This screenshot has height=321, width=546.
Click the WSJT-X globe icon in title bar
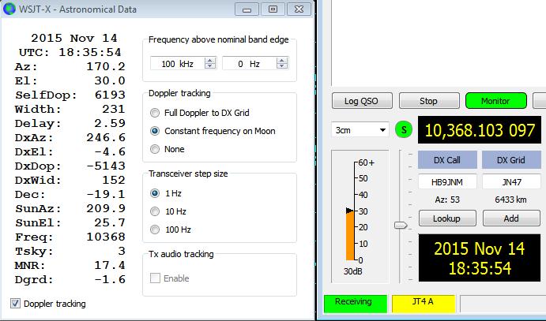tap(9, 9)
